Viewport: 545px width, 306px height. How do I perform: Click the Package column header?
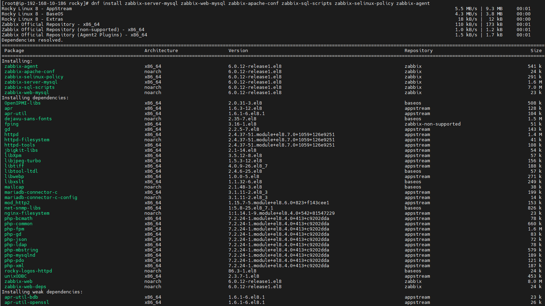pyautogui.click(x=14, y=50)
